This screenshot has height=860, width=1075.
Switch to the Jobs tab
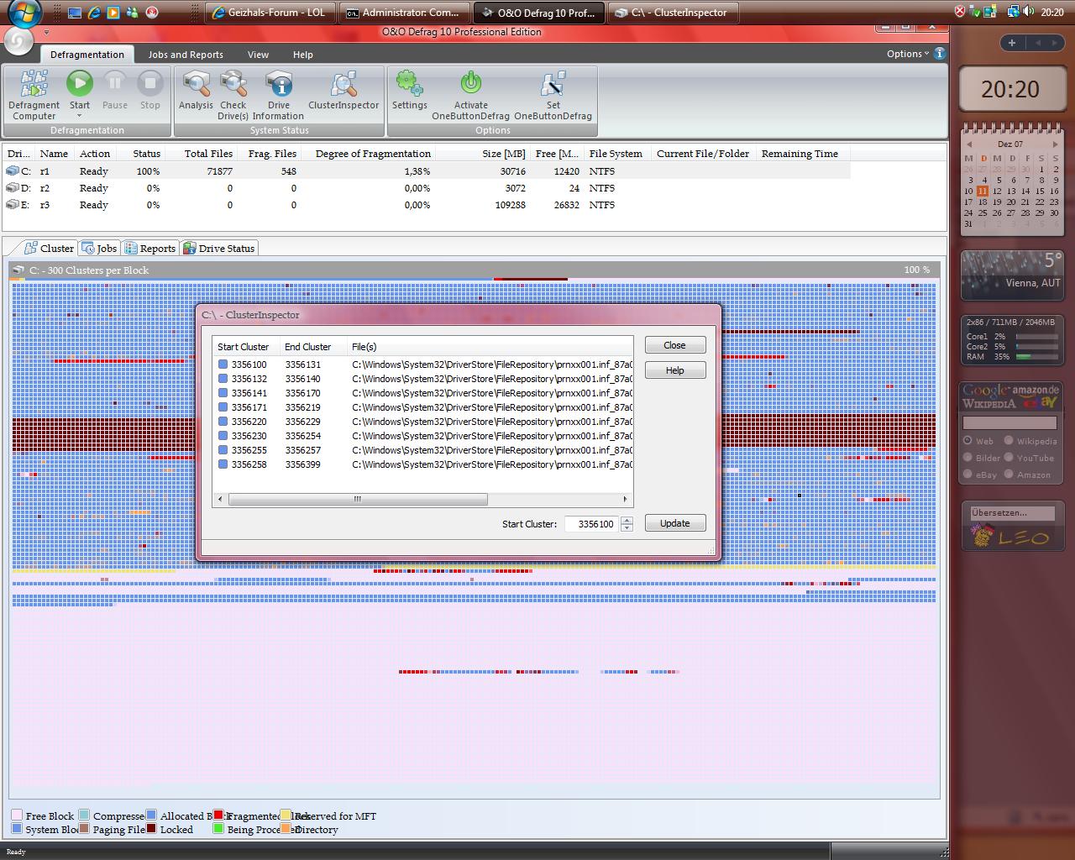tap(99, 248)
